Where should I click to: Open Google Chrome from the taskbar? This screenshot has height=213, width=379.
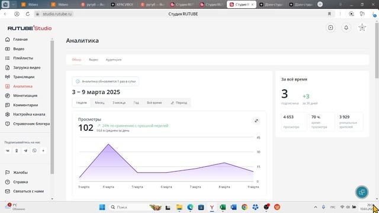[245, 207]
